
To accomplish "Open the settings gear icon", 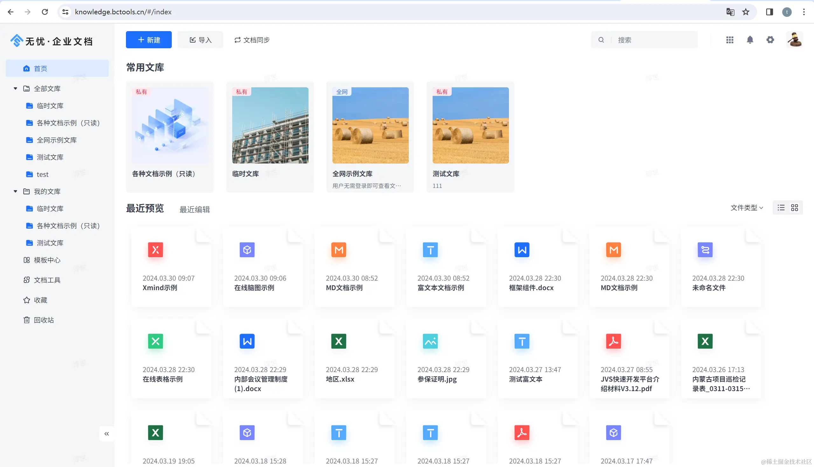I will pyautogui.click(x=770, y=40).
